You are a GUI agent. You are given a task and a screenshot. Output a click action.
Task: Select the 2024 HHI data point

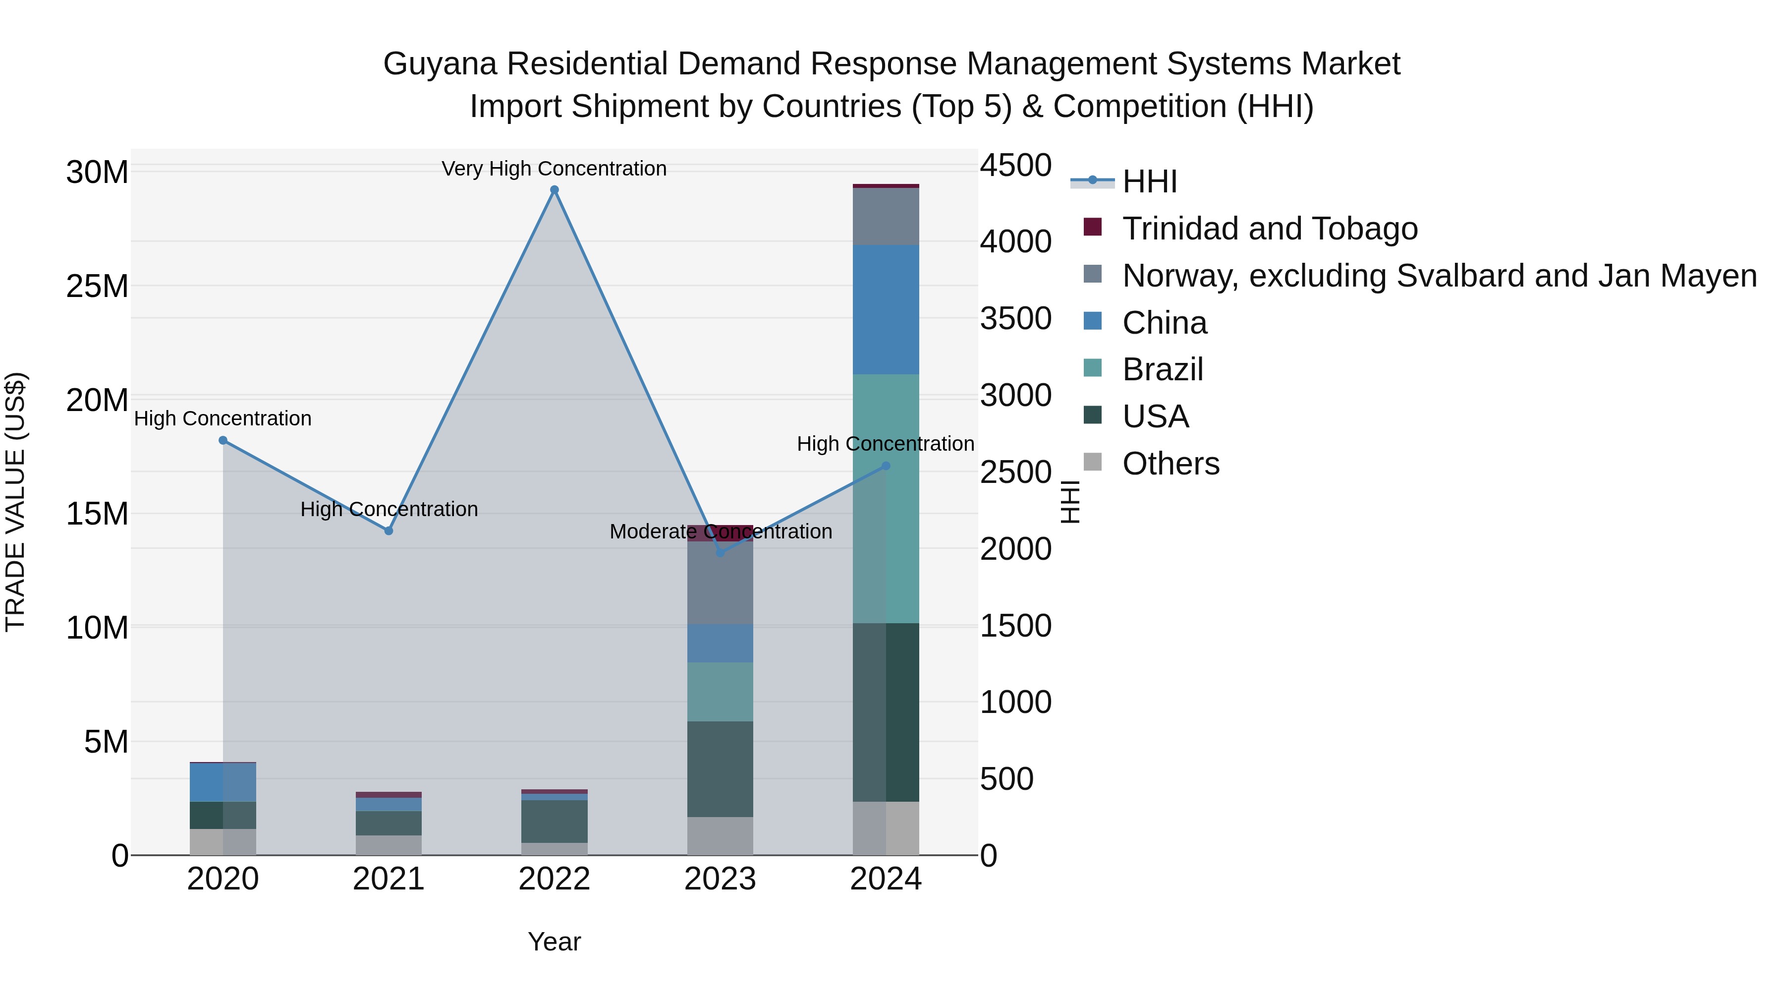pos(886,467)
